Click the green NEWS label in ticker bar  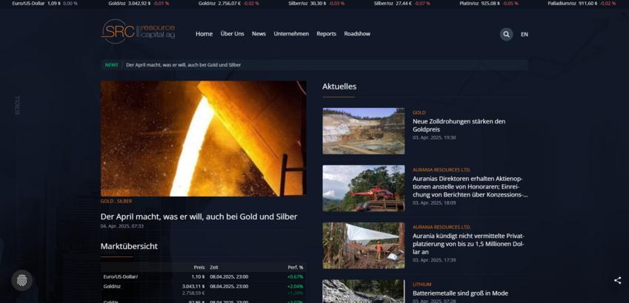pyautogui.click(x=112, y=65)
